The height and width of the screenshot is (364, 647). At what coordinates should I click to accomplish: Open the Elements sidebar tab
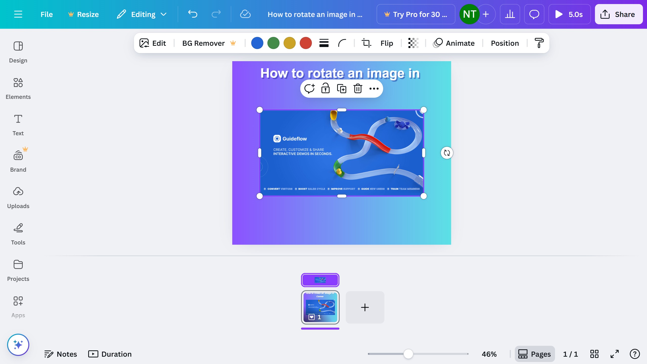(18, 88)
